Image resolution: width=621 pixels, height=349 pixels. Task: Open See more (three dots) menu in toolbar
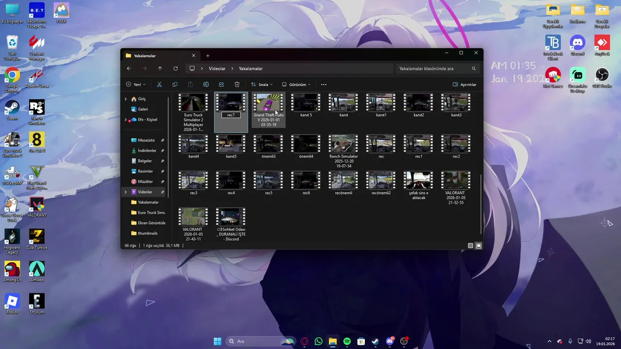tap(324, 84)
